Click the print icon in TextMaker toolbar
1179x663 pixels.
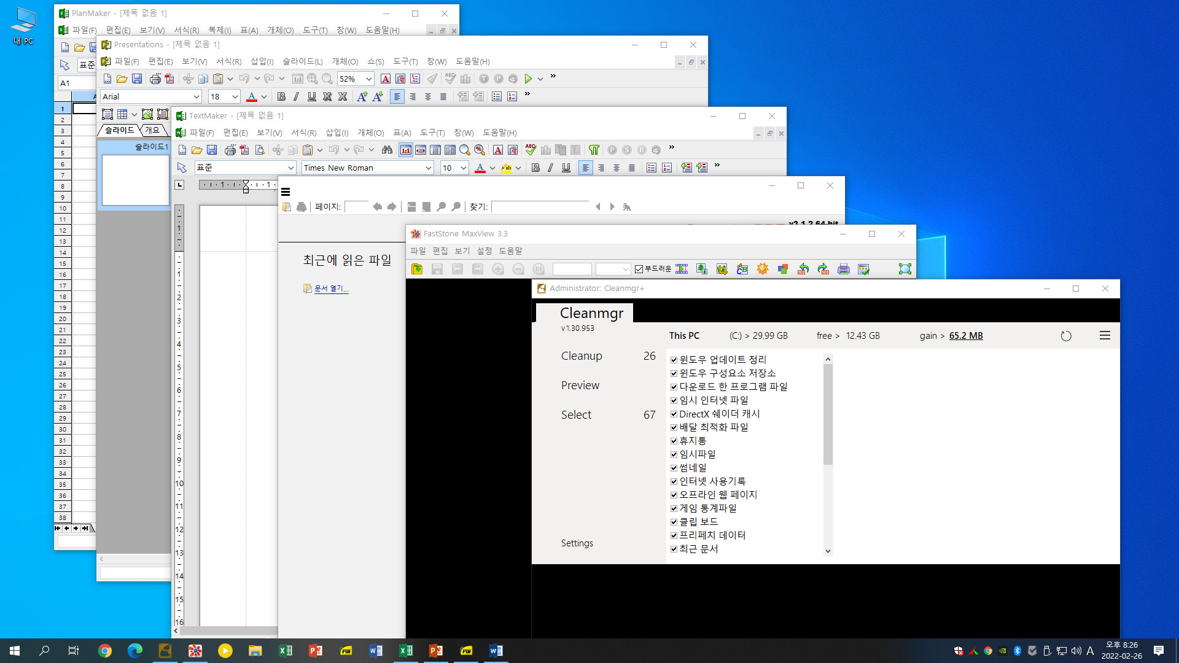230,150
